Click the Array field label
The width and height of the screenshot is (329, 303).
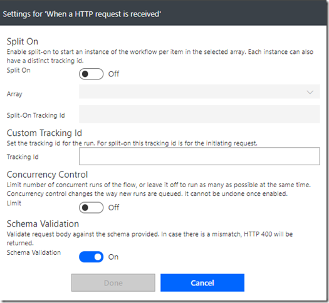(x=14, y=94)
